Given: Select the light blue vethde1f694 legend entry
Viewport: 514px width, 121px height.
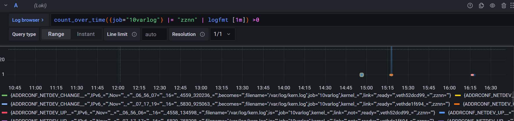Looking at the screenshot, I should pyautogui.click(x=230, y=104).
